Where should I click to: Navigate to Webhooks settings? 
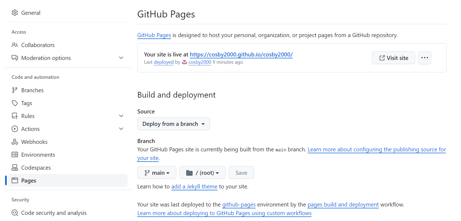pyautogui.click(x=68, y=142)
